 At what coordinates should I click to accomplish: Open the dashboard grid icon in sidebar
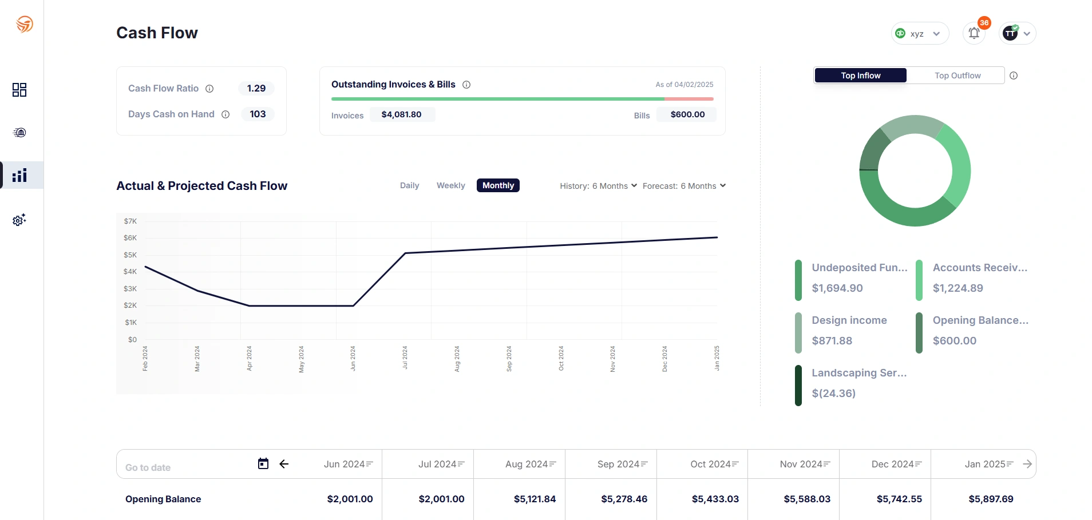click(x=19, y=90)
